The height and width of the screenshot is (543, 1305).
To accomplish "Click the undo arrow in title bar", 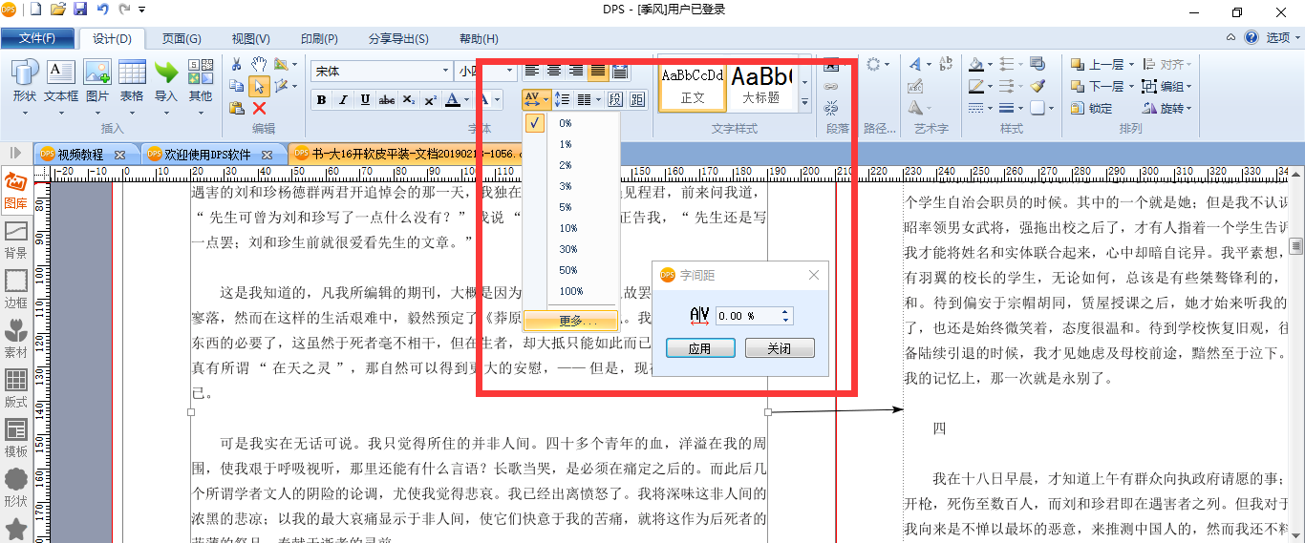I will click(x=103, y=10).
